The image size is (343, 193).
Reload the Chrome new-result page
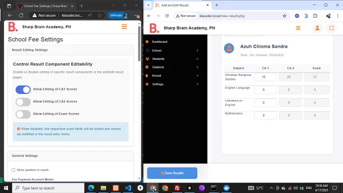167,16
